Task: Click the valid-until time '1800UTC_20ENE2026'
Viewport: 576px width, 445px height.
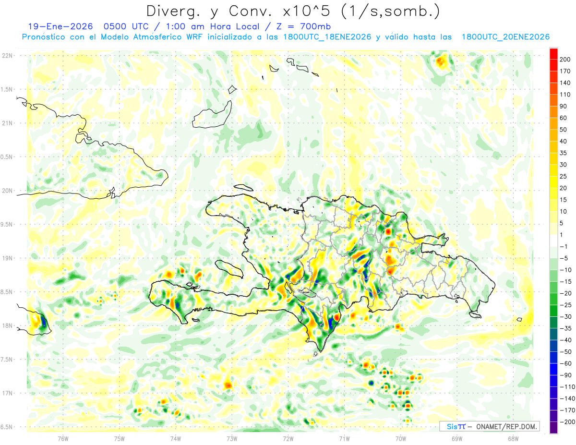Action: click(x=505, y=37)
